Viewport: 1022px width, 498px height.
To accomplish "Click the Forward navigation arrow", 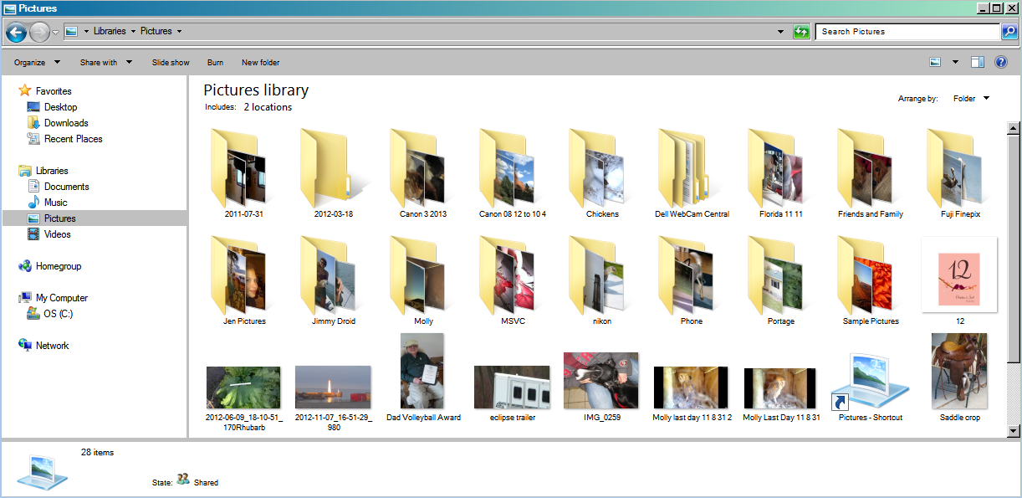I will [39, 32].
